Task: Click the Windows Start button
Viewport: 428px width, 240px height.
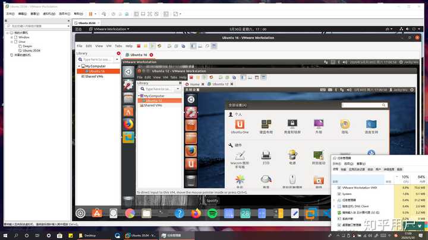Action: (5, 236)
